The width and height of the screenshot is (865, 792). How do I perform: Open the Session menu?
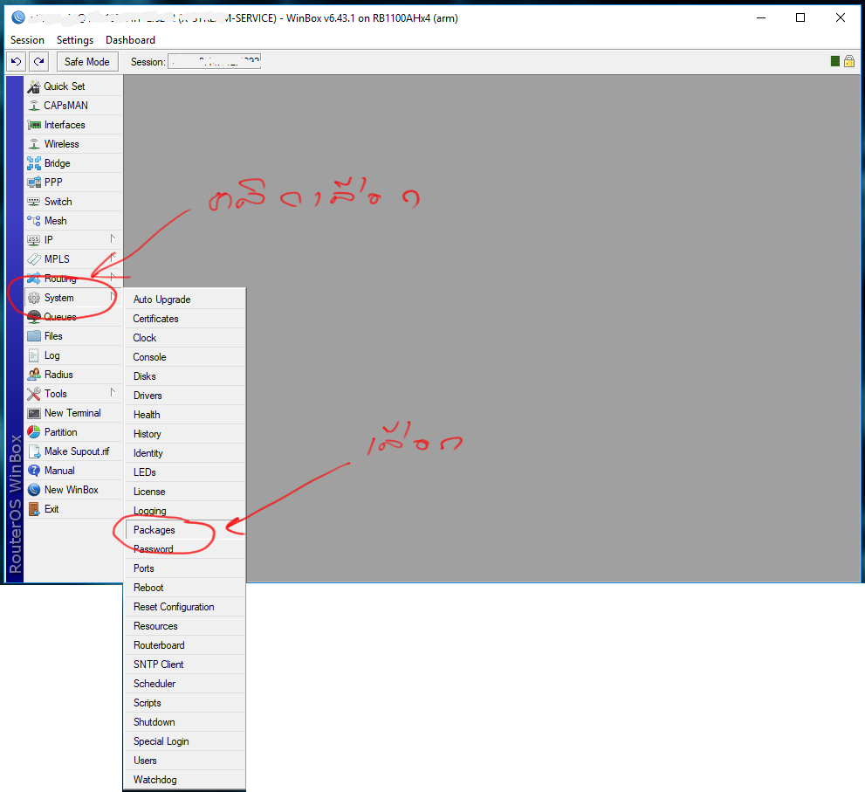pos(27,40)
